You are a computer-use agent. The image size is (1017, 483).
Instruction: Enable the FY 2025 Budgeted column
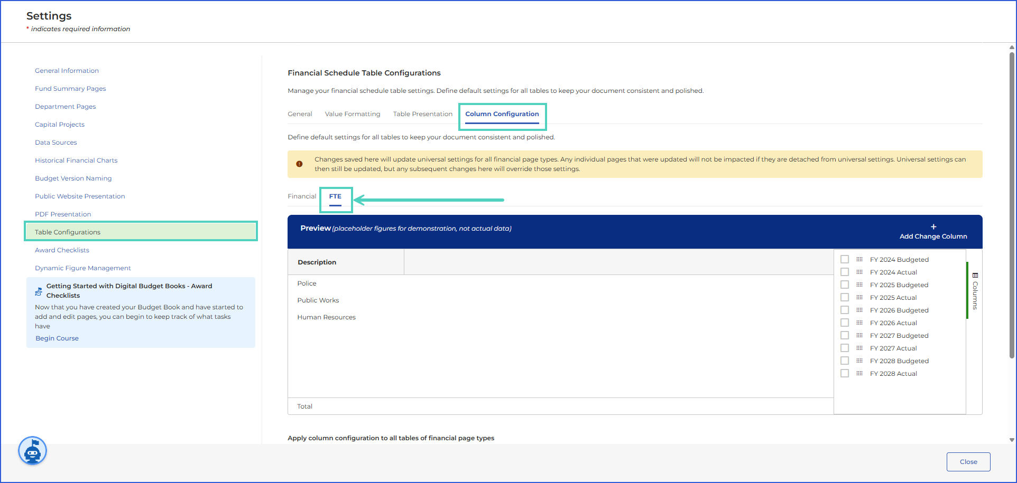coord(845,285)
